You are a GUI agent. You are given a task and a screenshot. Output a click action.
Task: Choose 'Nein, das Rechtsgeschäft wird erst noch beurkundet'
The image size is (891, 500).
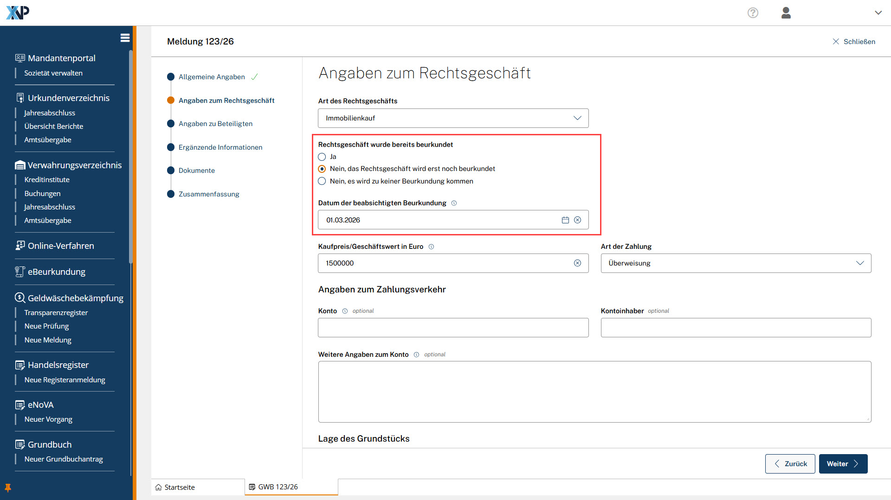322,169
